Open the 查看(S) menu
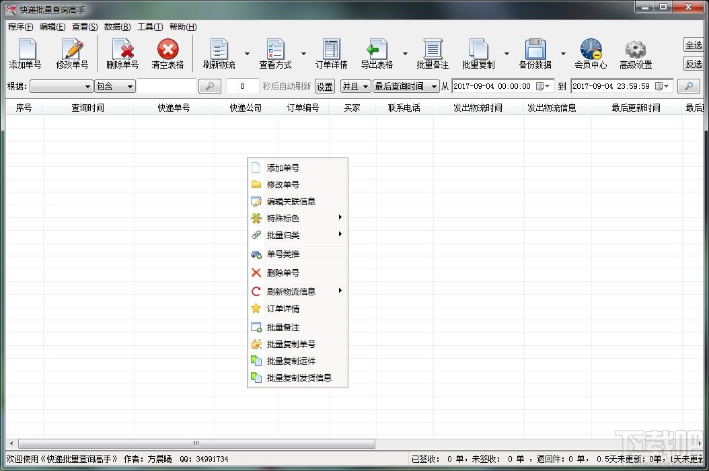The image size is (709, 471). 85,27
